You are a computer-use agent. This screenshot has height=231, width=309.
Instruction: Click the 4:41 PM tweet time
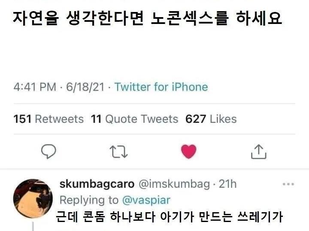(35, 87)
